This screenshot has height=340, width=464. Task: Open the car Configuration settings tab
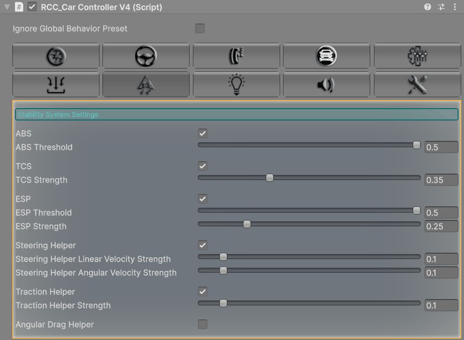point(327,56)
